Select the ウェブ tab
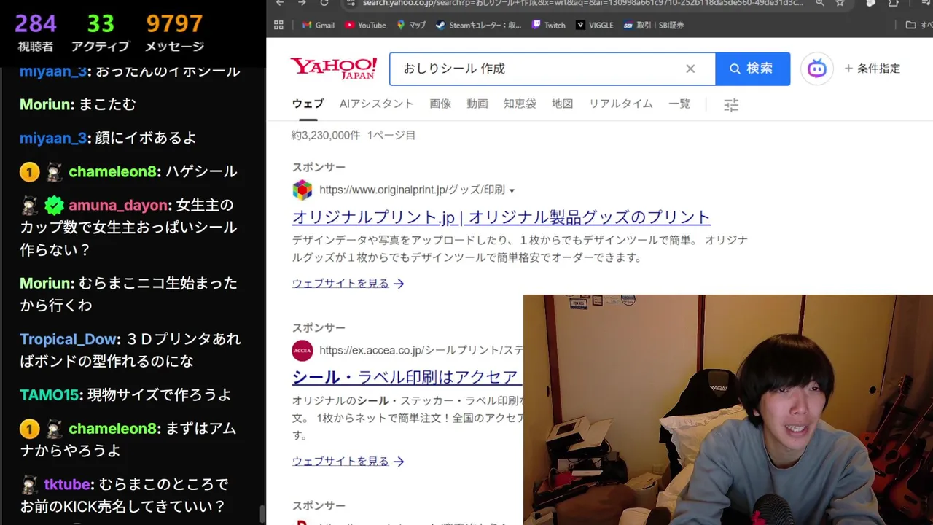 pyautogui.click(x=308, y=104)
